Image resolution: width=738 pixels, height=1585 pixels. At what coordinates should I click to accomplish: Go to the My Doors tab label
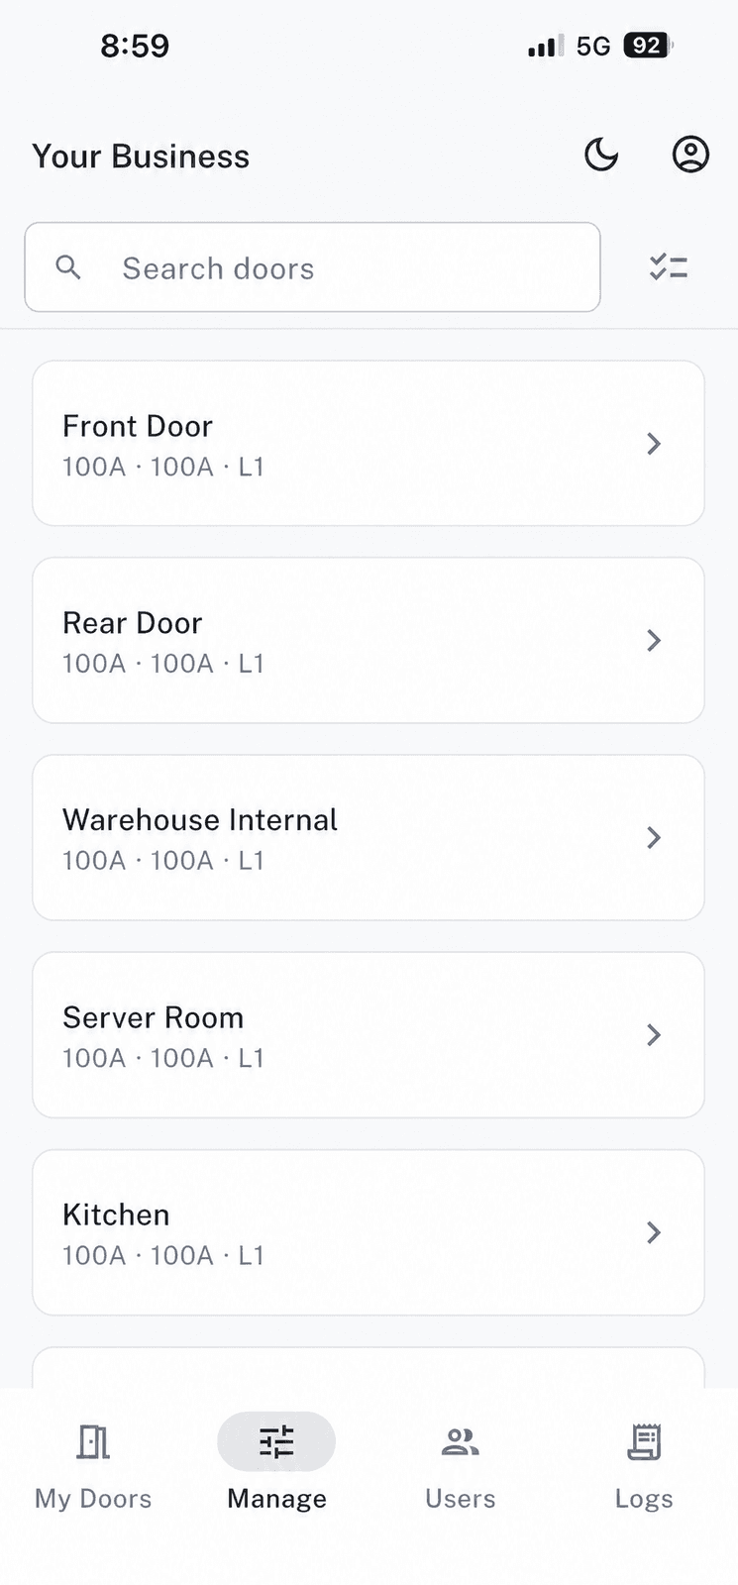point(93,1499)
